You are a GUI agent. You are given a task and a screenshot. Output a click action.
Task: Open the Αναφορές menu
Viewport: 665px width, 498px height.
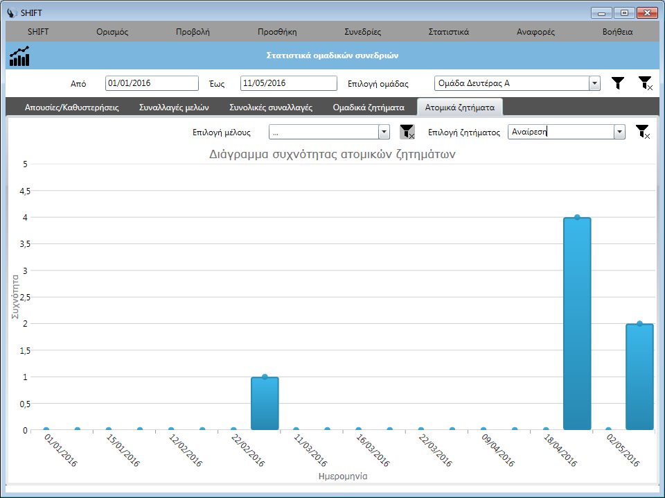[535, 32]
